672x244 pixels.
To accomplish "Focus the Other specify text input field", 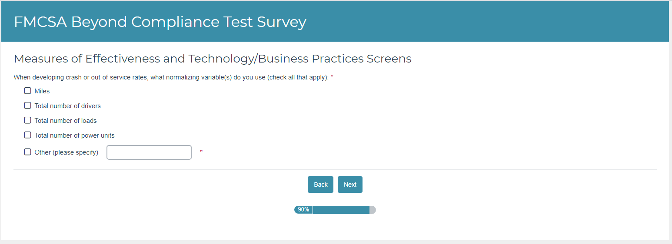I will pos(149,152).
